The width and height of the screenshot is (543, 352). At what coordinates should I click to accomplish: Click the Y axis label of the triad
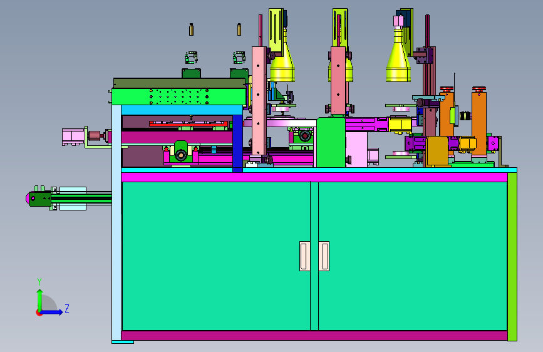tap(39, 282)
